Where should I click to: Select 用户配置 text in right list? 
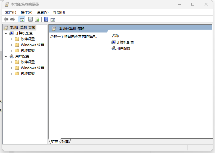click(123, 48)
